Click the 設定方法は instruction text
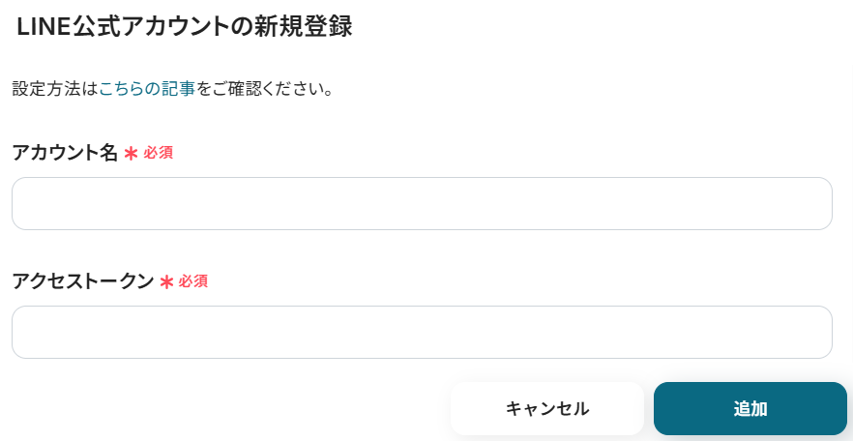 coord(55,89)
